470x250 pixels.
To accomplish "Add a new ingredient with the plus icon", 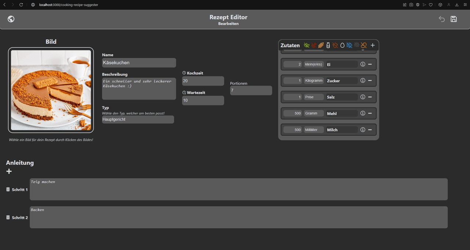I will click(372, 45).
